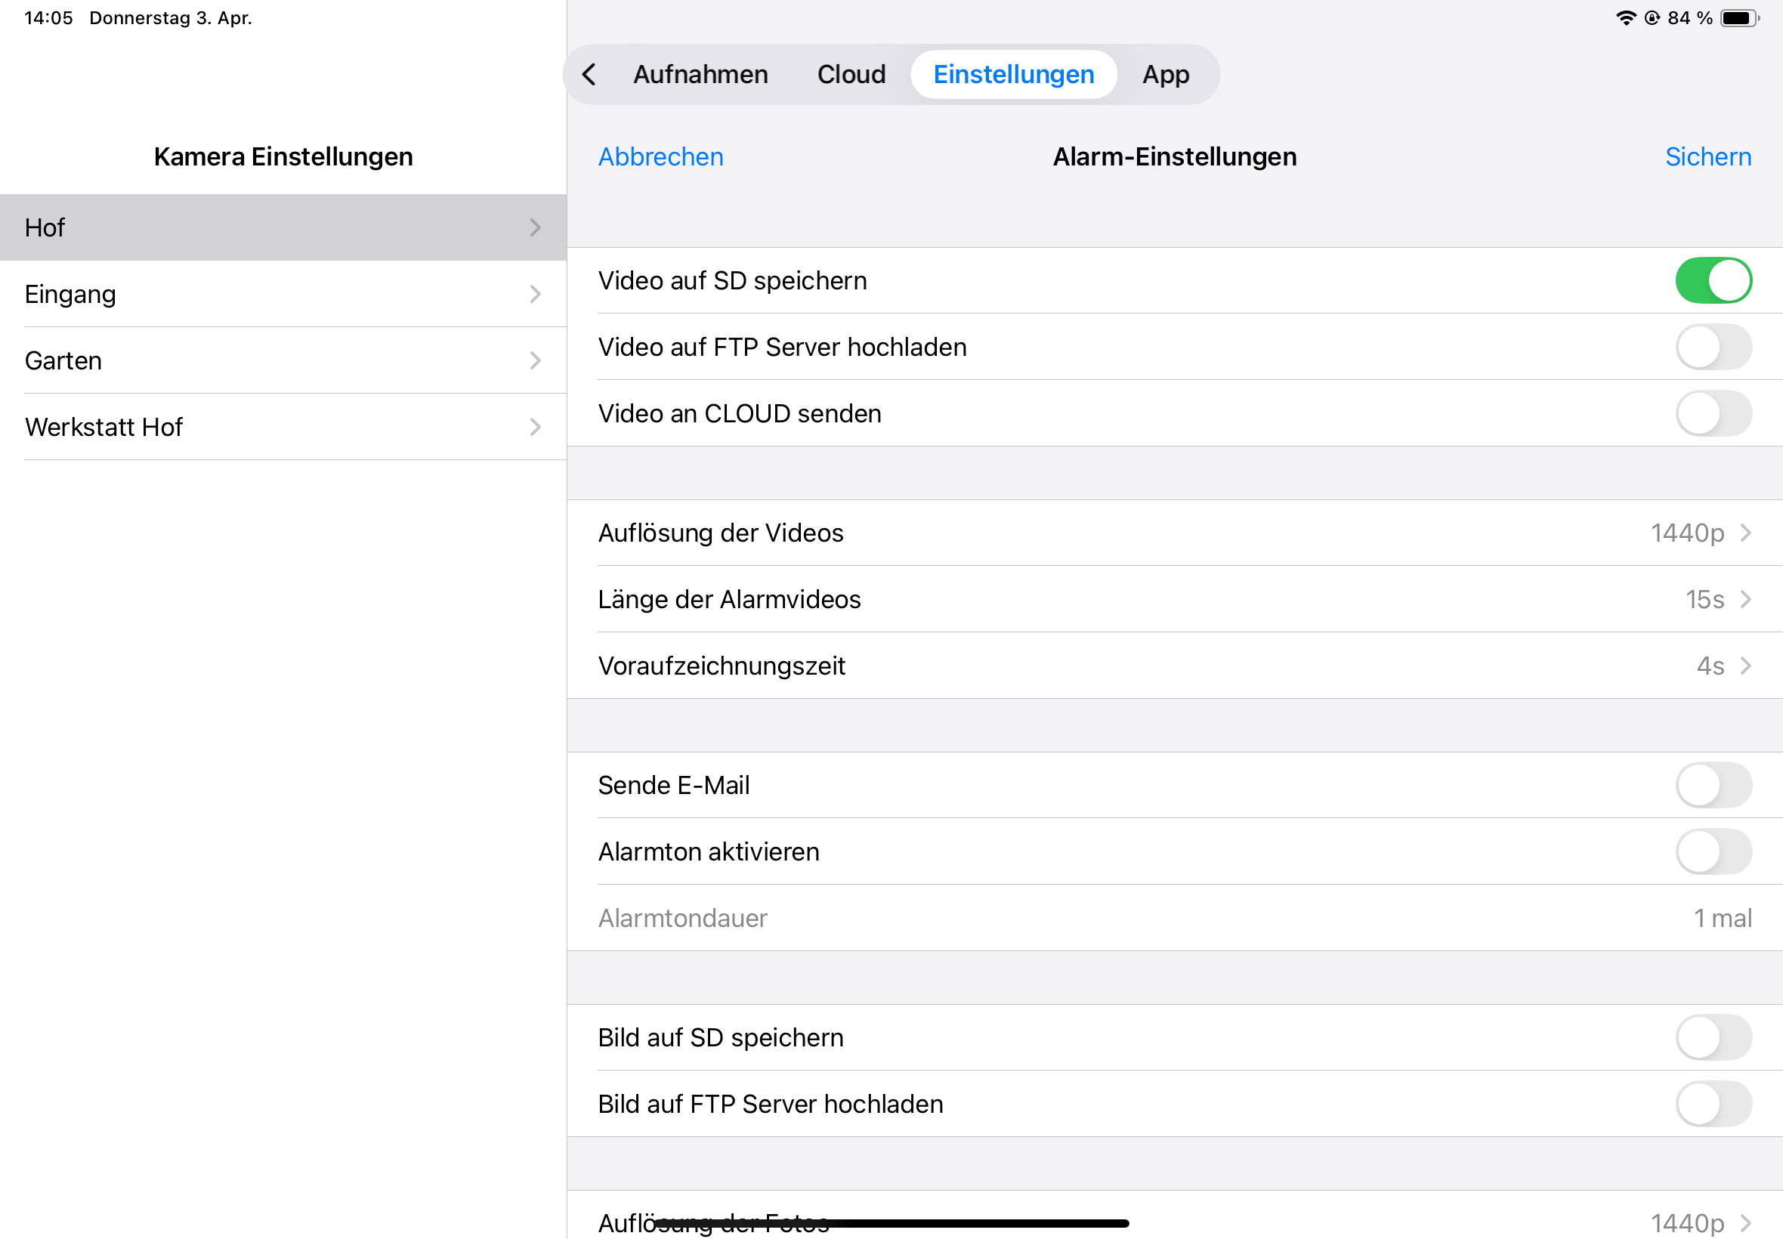Switch to the Cloud tab

pos(851,75)
